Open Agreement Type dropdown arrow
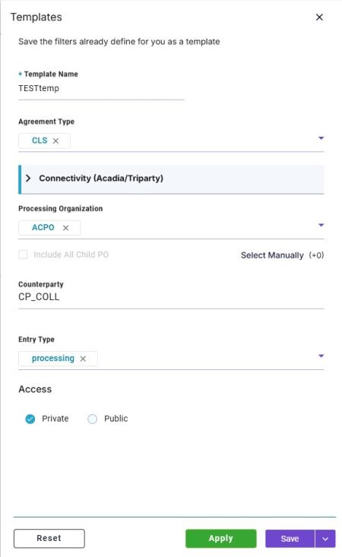 (x=321, y=138)
